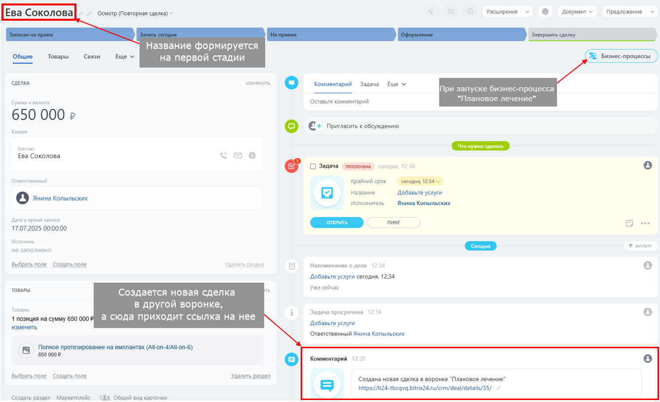
Task: Call the client using the top toolbar phone icon
Action: click(431, 12)
